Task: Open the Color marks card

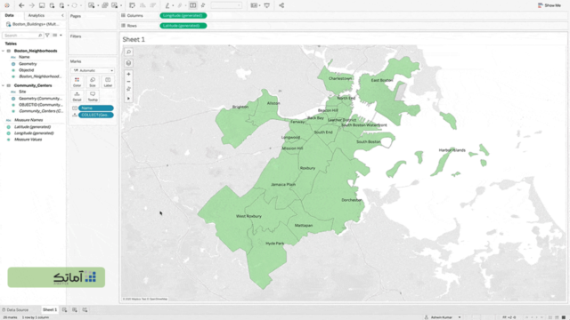Action: (77, 82)
